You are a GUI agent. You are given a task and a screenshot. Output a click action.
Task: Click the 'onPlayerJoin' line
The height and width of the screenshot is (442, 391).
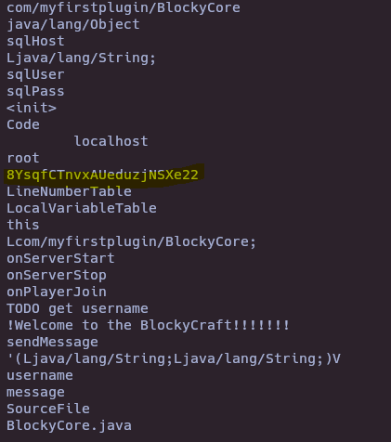(57, 292)
